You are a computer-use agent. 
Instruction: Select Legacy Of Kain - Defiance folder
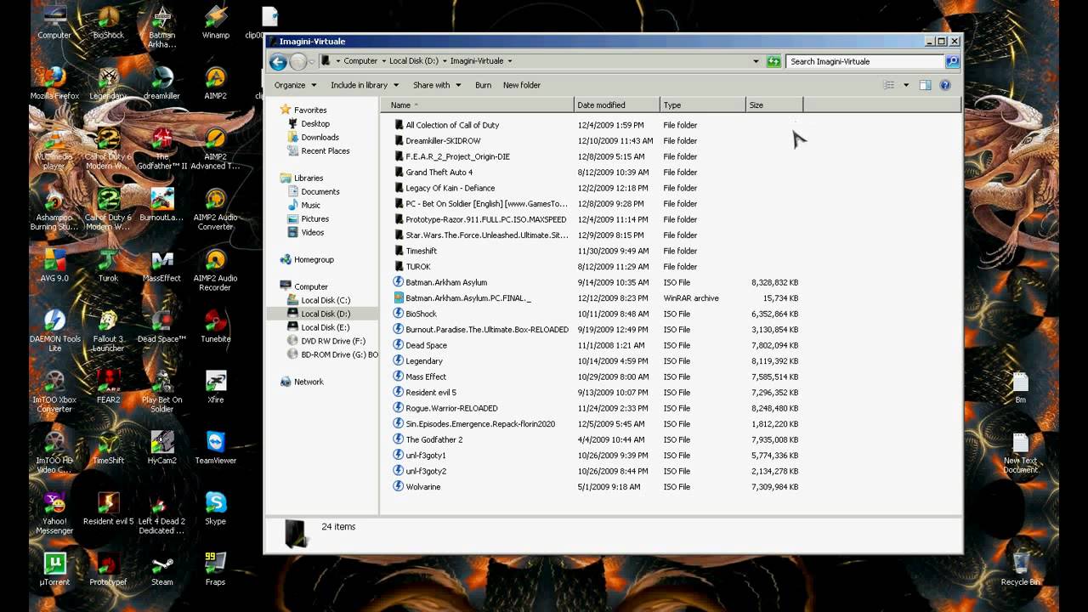point(450,188)
